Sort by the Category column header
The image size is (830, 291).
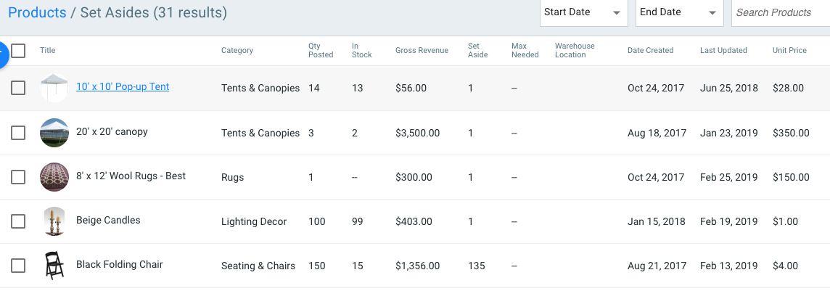237,51
